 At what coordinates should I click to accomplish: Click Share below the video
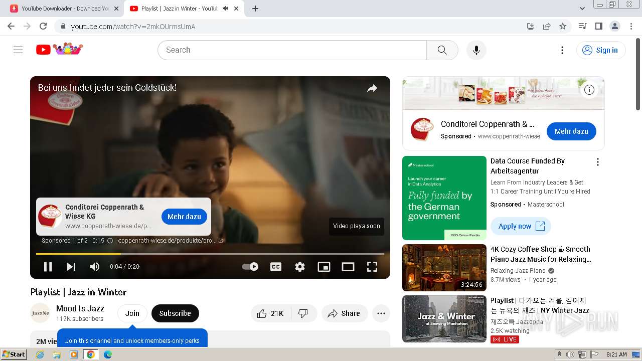345,313
